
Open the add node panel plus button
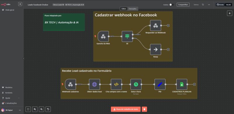point(230,13)
